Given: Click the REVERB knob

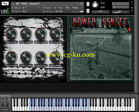Looking at the screenshot, I should click(55, 57).
